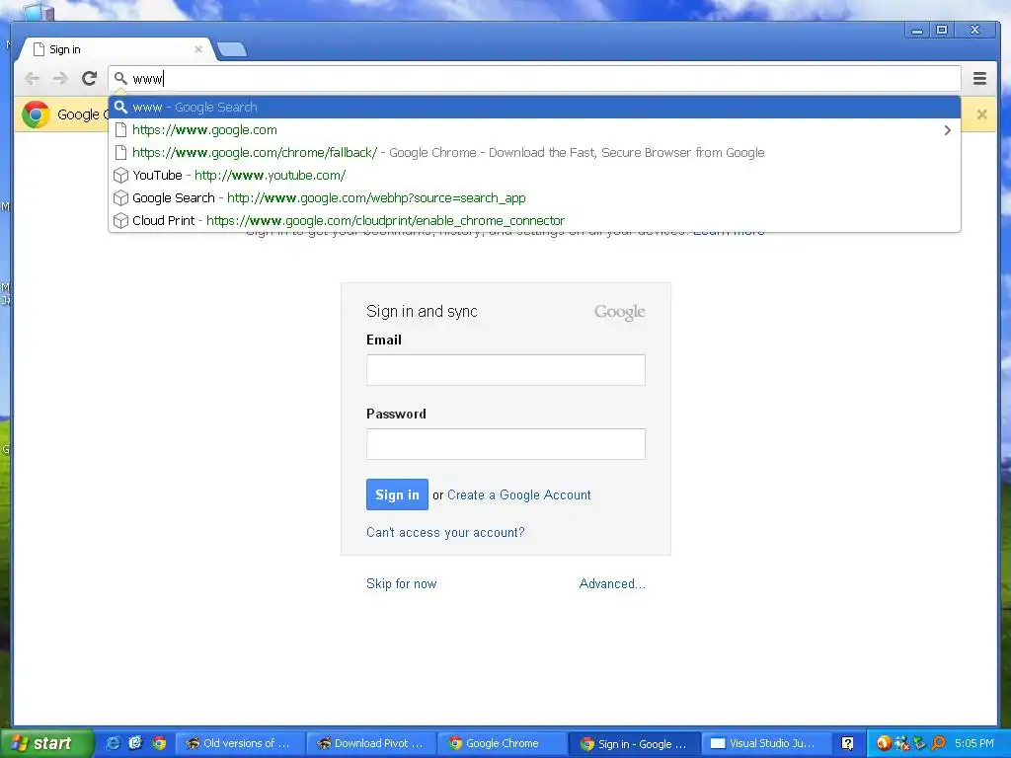Click Skip for now link
The height and width of the screenshot is (758, 1011).
point(401,583)
